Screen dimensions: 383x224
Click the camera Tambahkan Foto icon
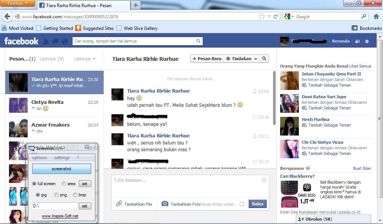point(165,203)
